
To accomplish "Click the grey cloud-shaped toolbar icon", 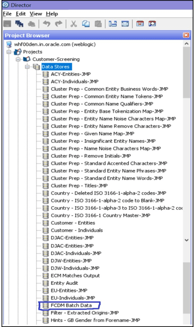I will click(31, 24).
